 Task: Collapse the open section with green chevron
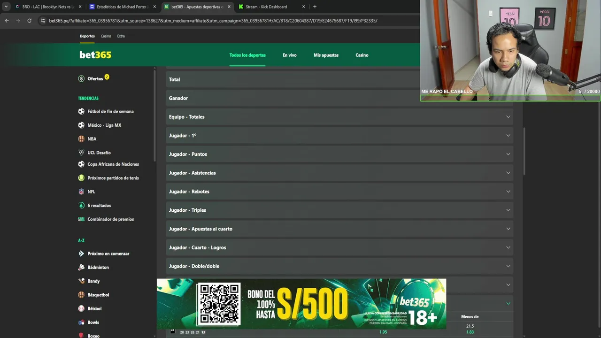[508, 303]
